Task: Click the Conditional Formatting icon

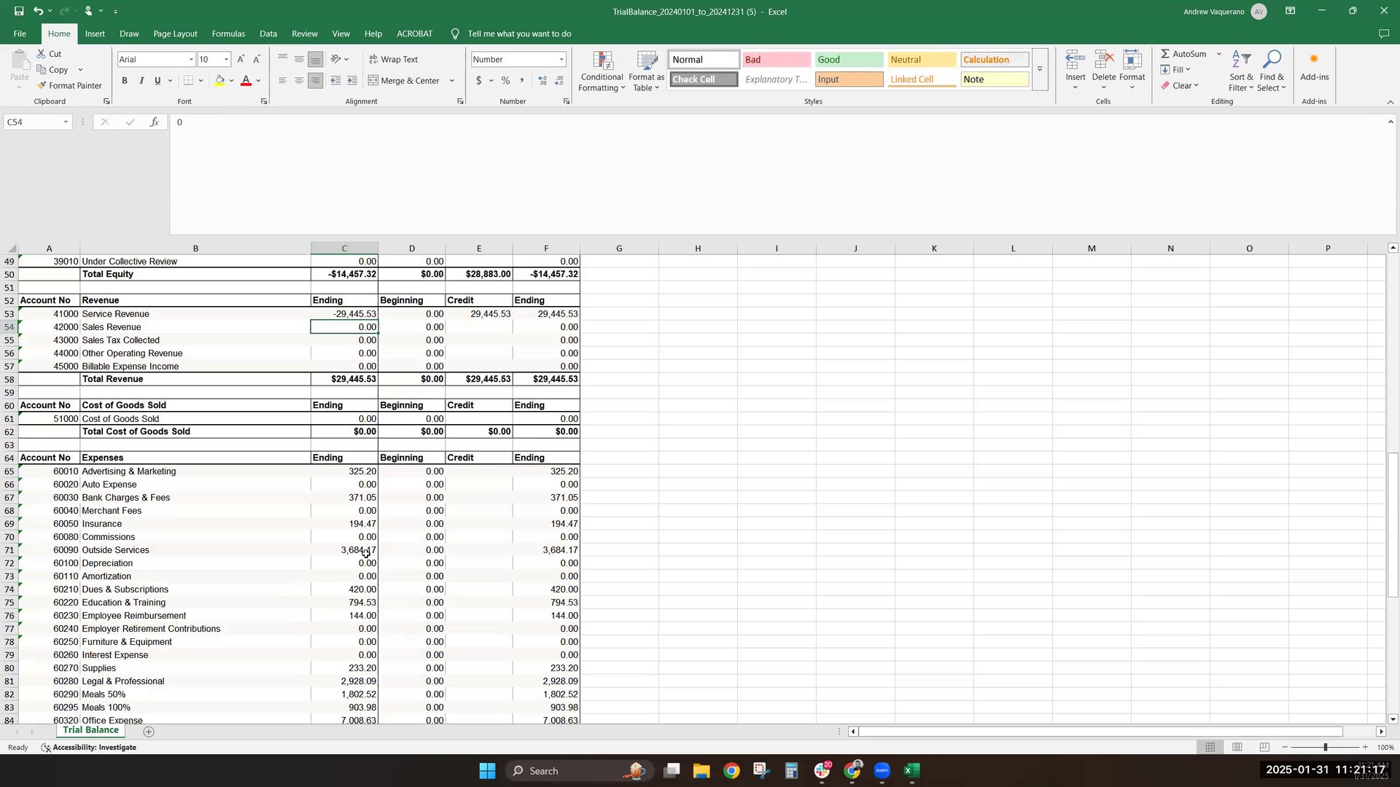Action: coord(602,62)
